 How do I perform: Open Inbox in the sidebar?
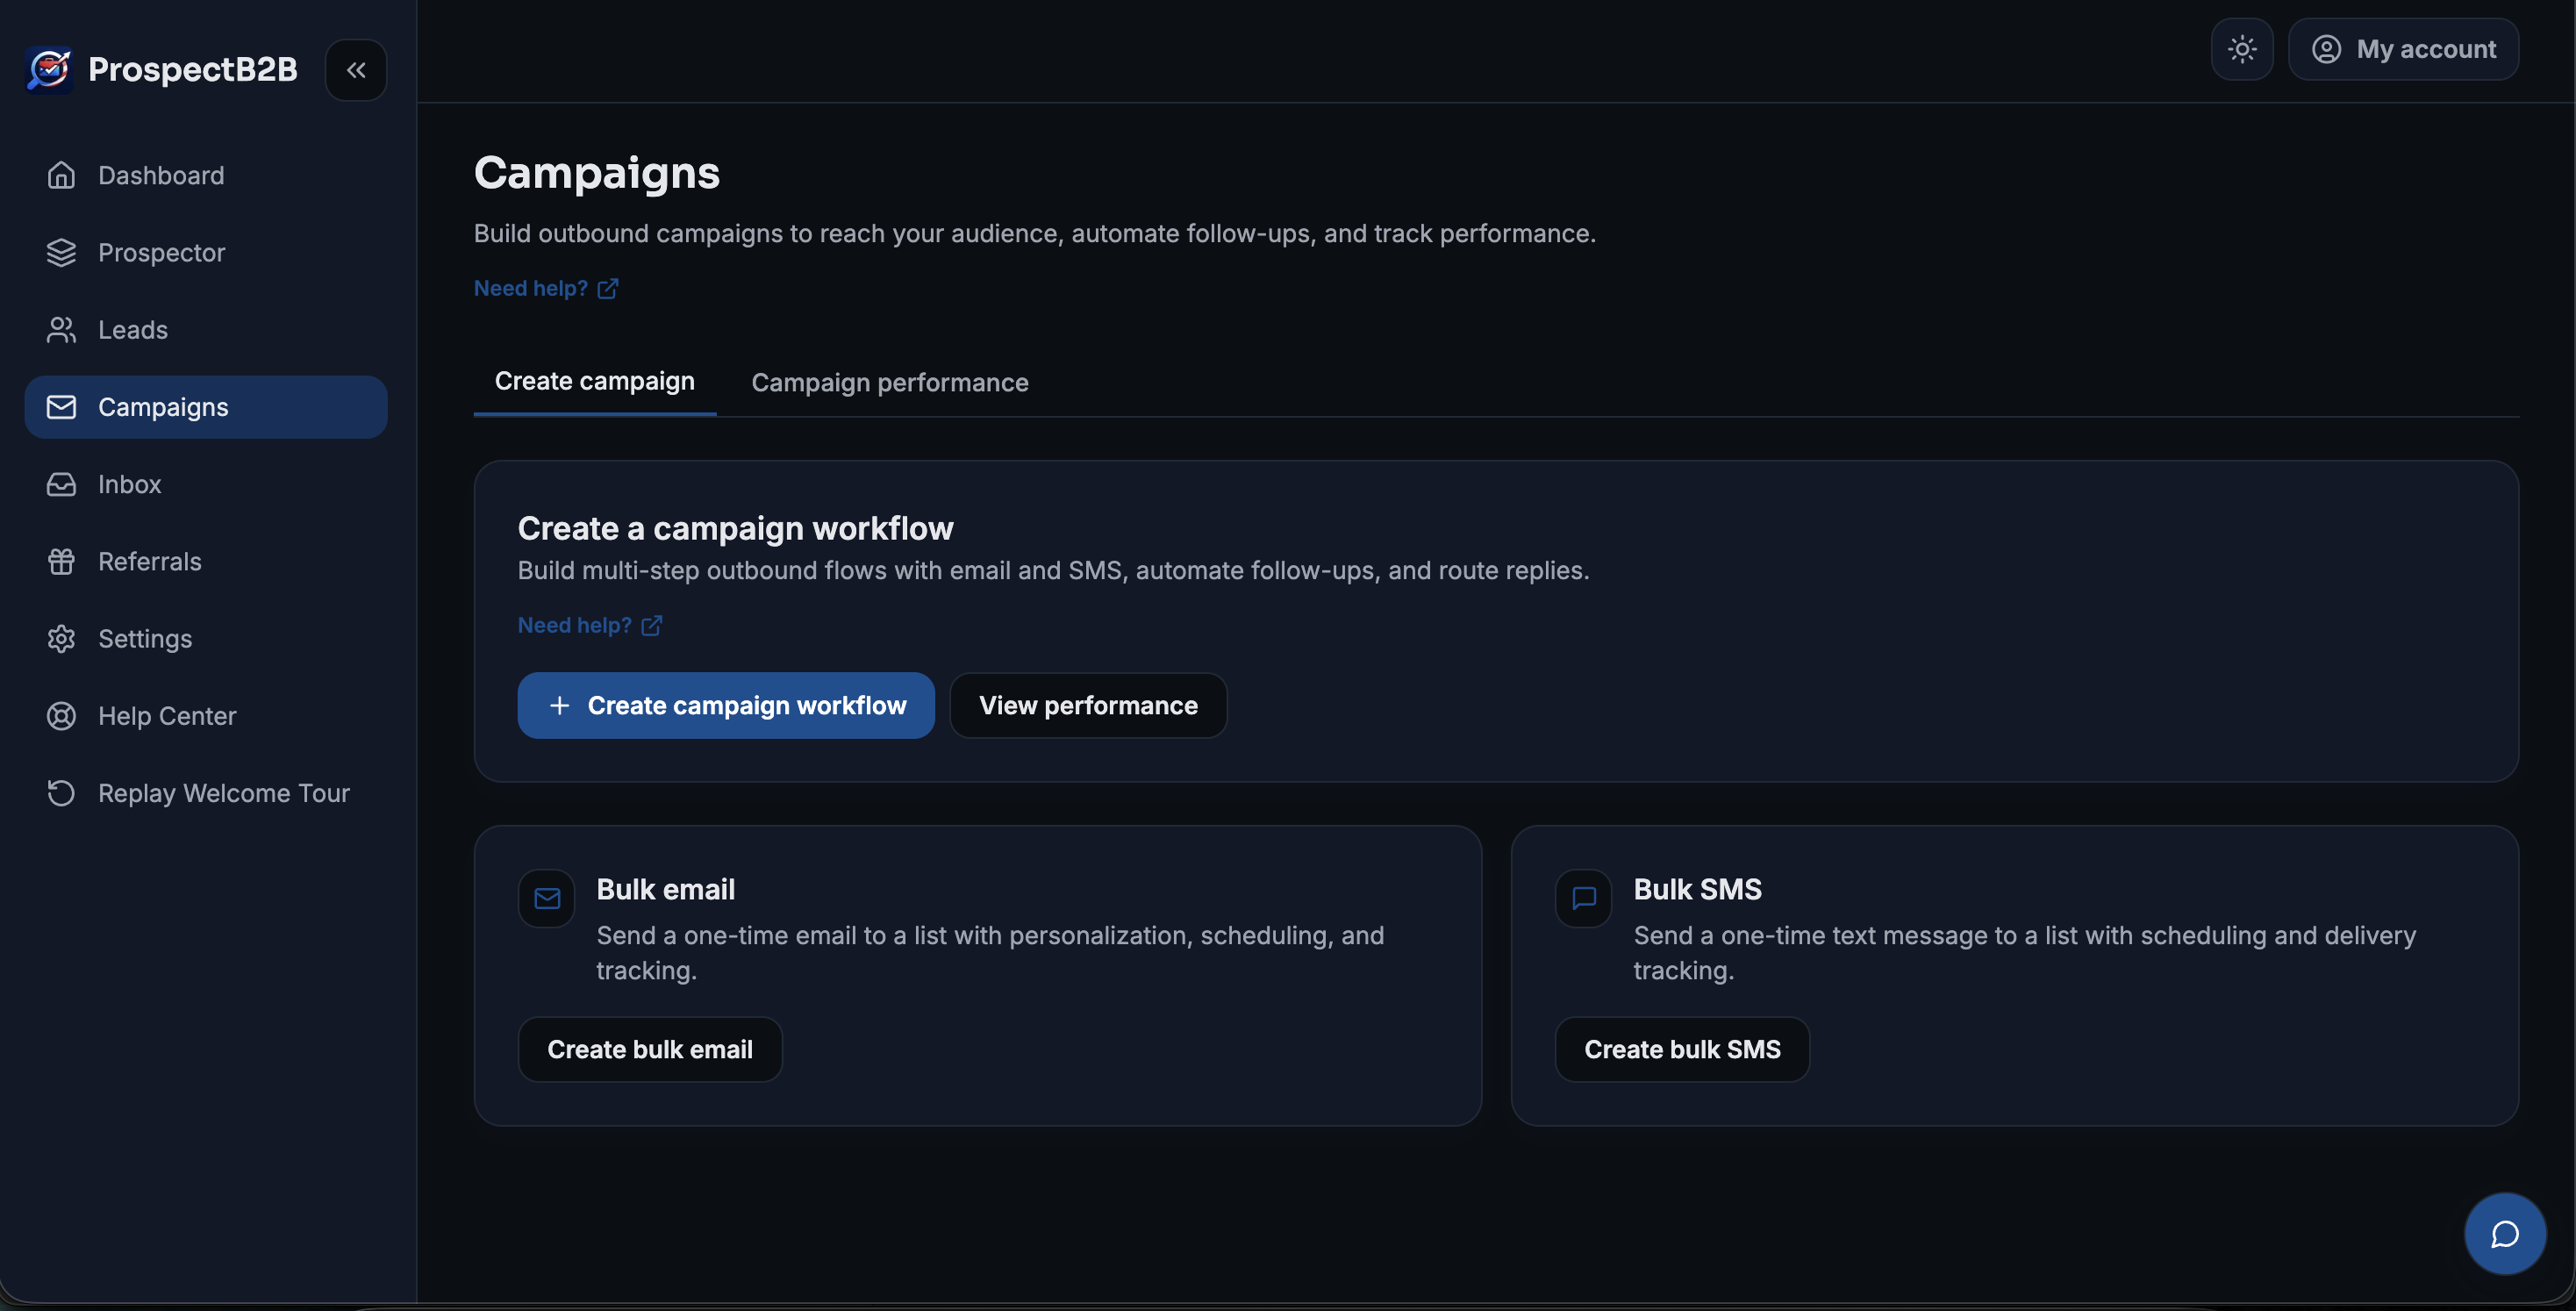129,484
